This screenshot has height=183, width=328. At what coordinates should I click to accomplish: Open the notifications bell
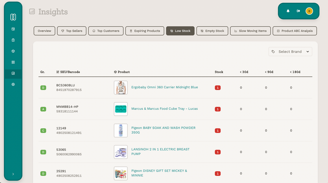(x=288, y=11)
